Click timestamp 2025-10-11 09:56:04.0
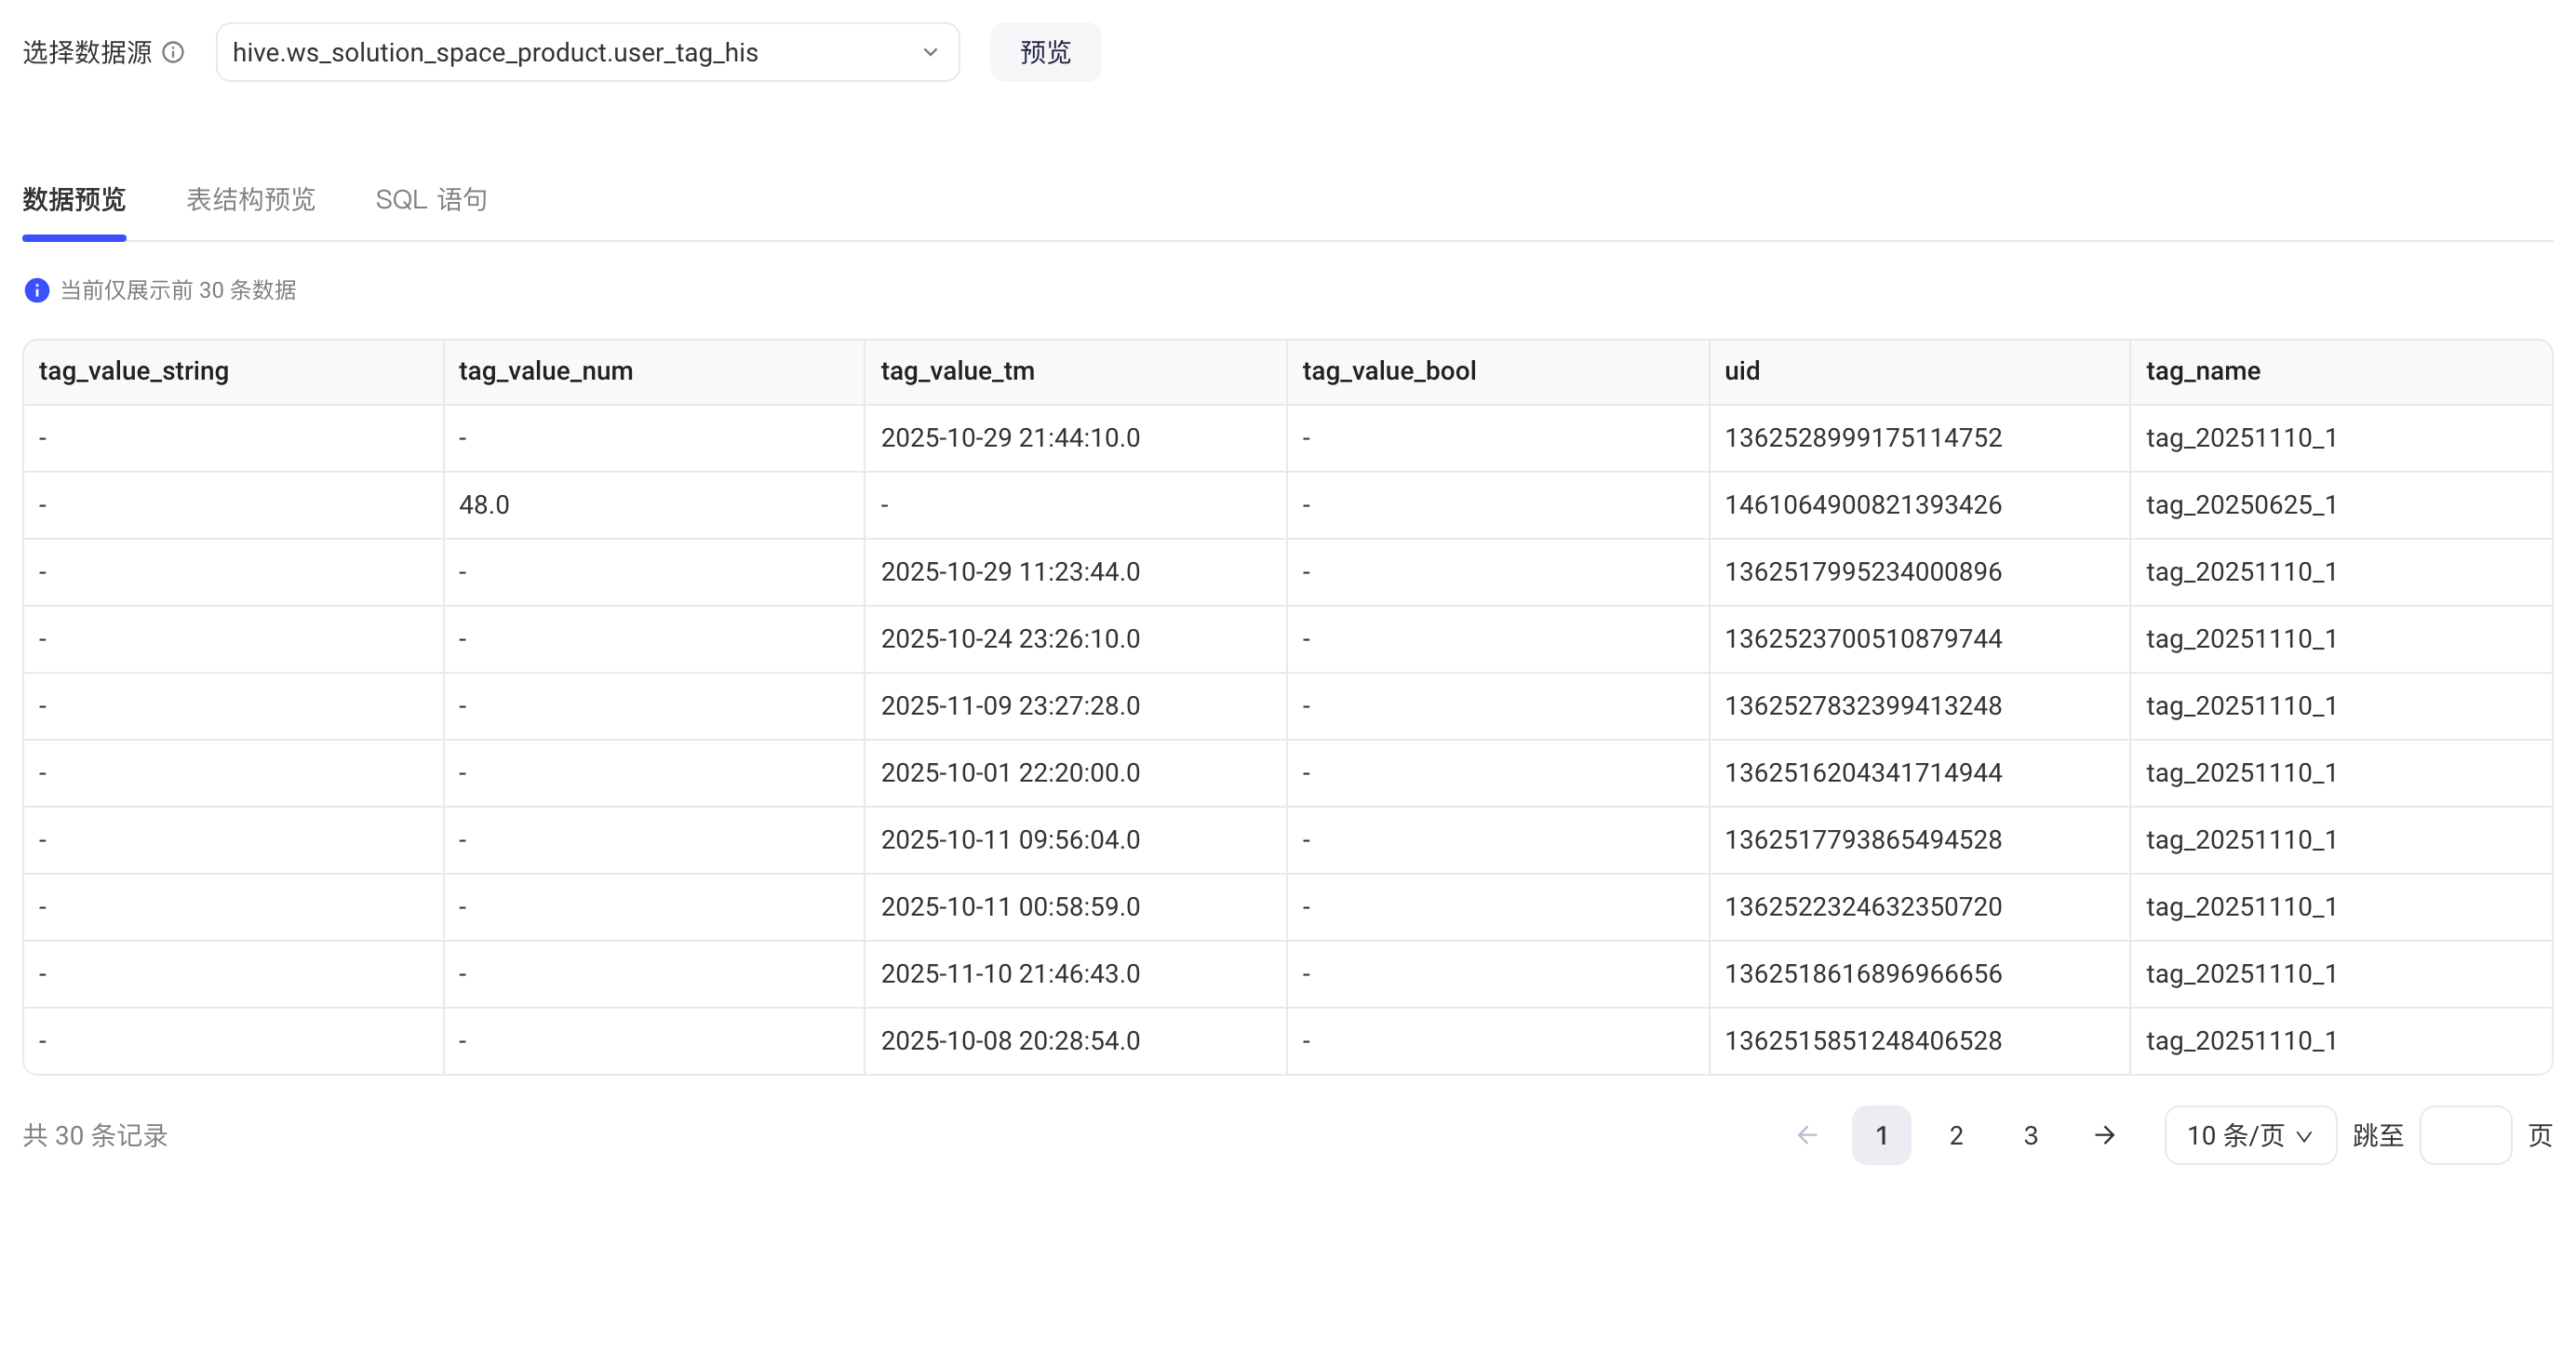This screenshot has width=2576, height=1366. tap(1010, 840)
